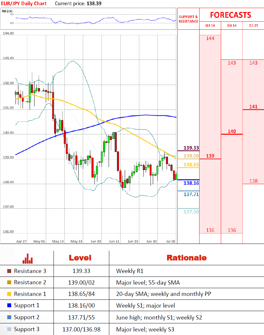Click the 144.00 price axis label

(8, 33)
